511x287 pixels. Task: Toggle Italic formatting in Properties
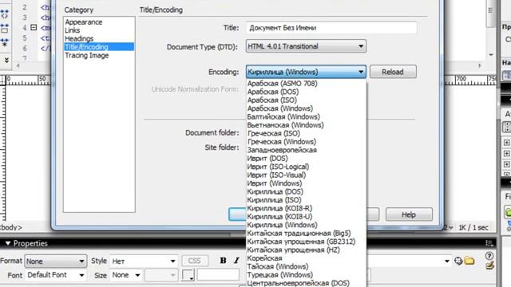pyautogui.click(x=236, y=261)
